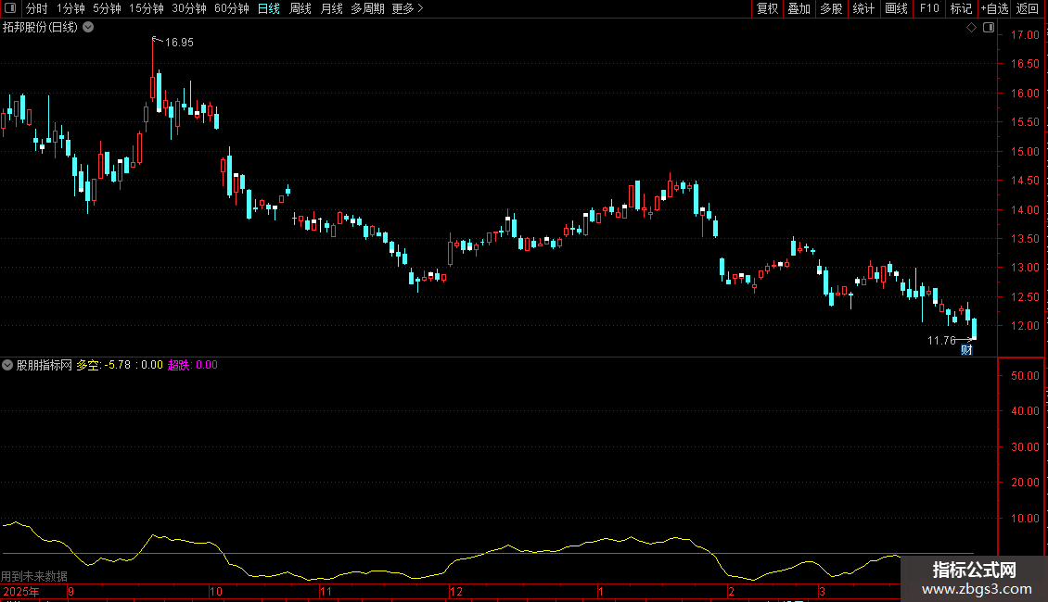Toggle the side panel icon near price axis

tap(989, 28)
